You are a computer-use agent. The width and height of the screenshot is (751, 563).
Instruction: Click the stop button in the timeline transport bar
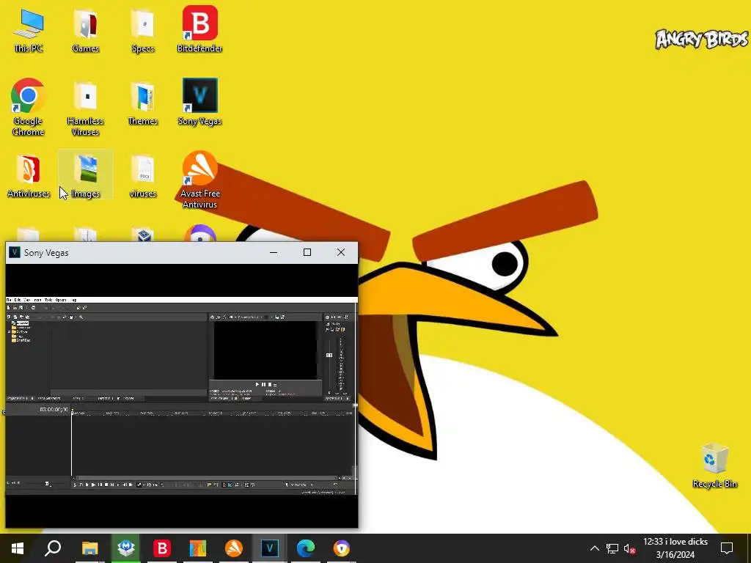click(x=106, y=485)
